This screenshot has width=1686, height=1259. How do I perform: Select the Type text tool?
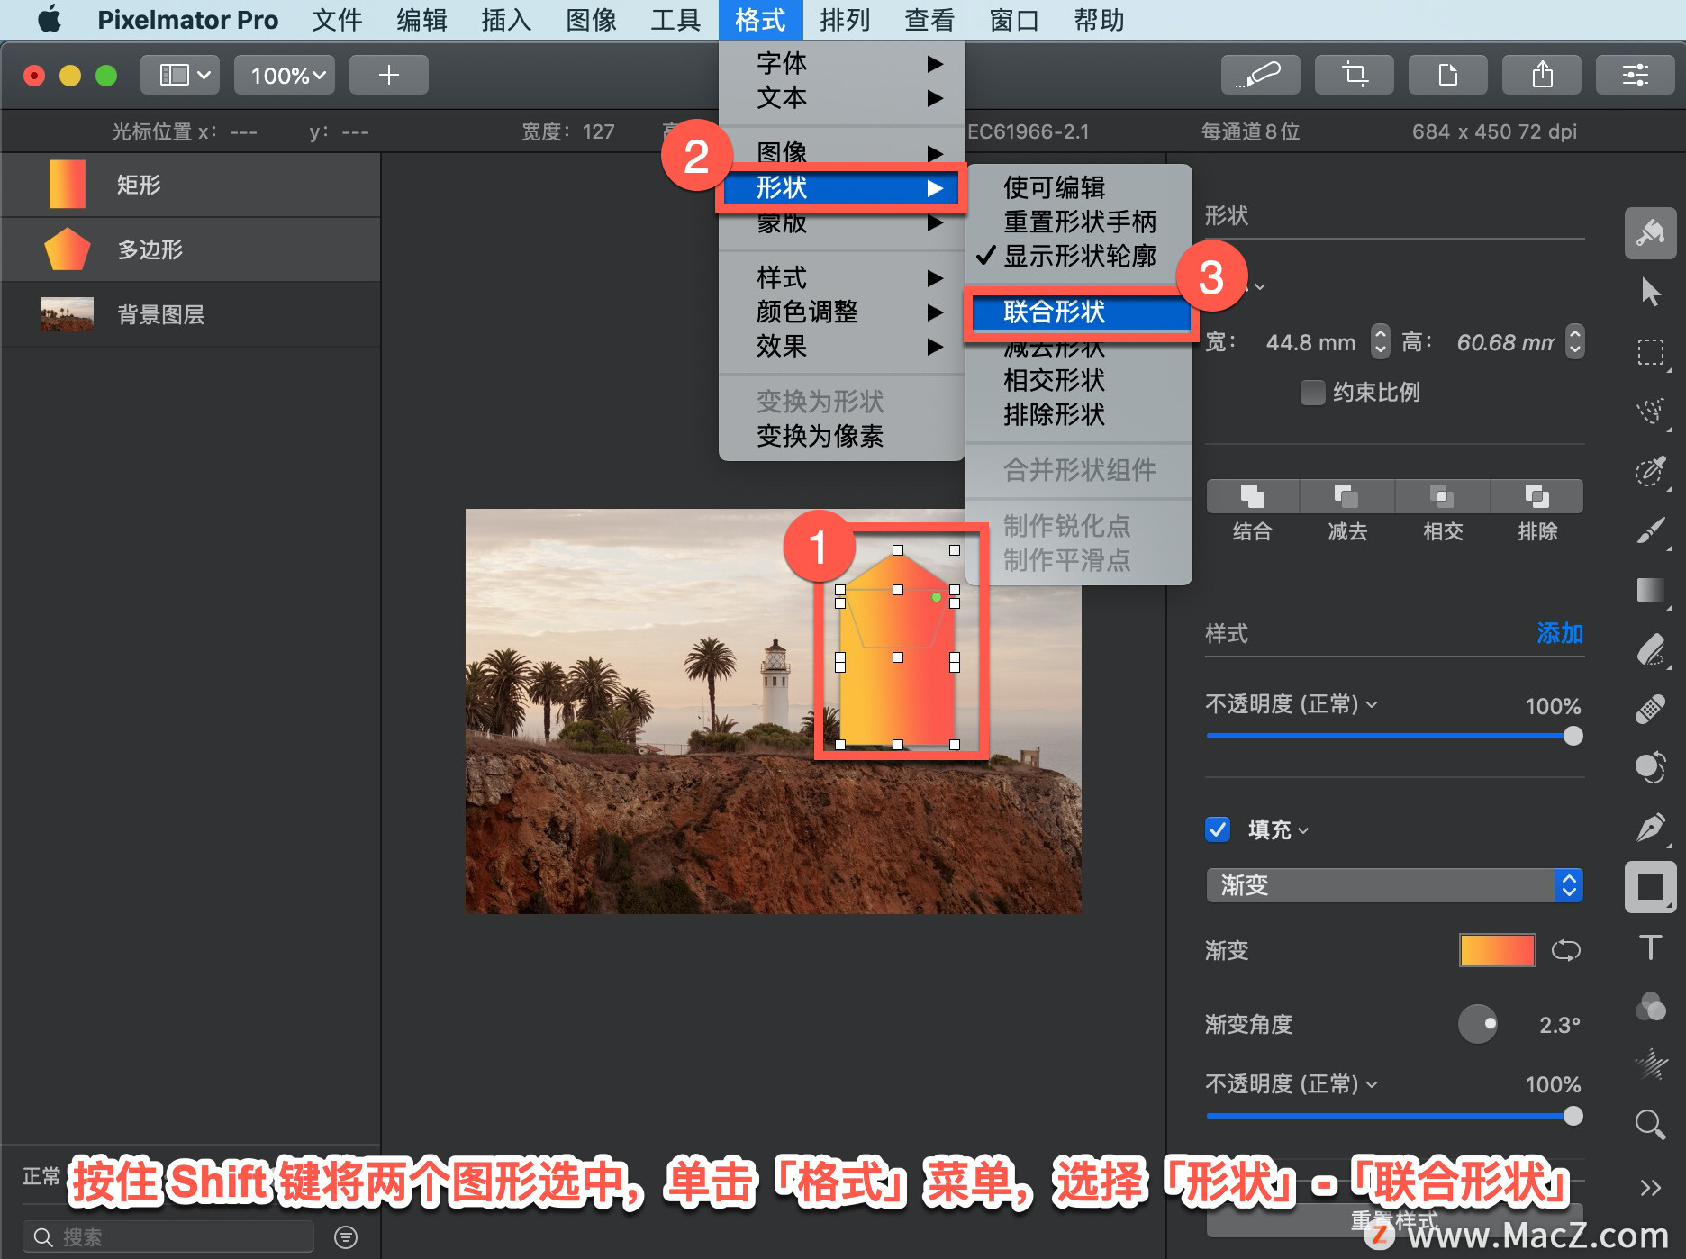point(1650,947)
